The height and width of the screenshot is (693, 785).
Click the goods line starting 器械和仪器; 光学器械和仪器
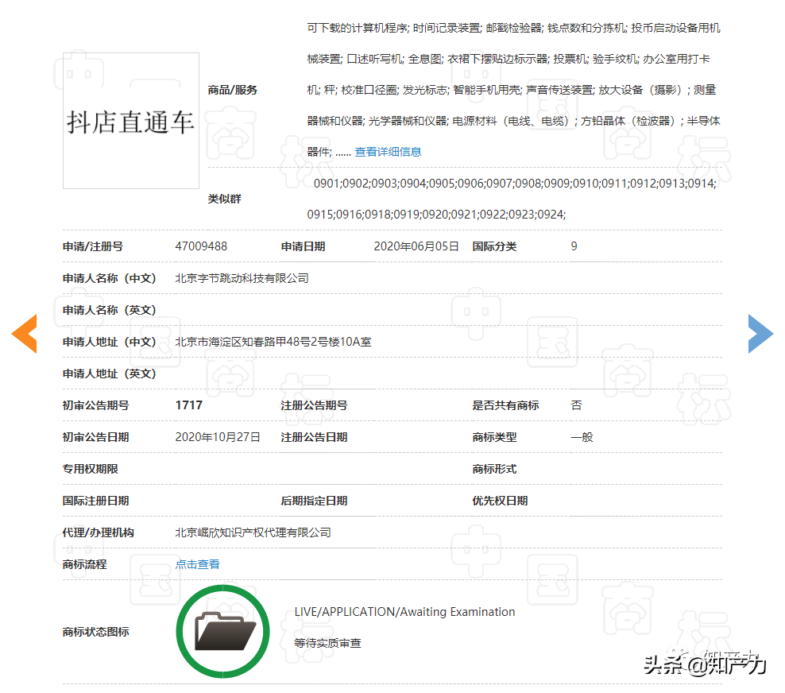[x=513, y=121]
